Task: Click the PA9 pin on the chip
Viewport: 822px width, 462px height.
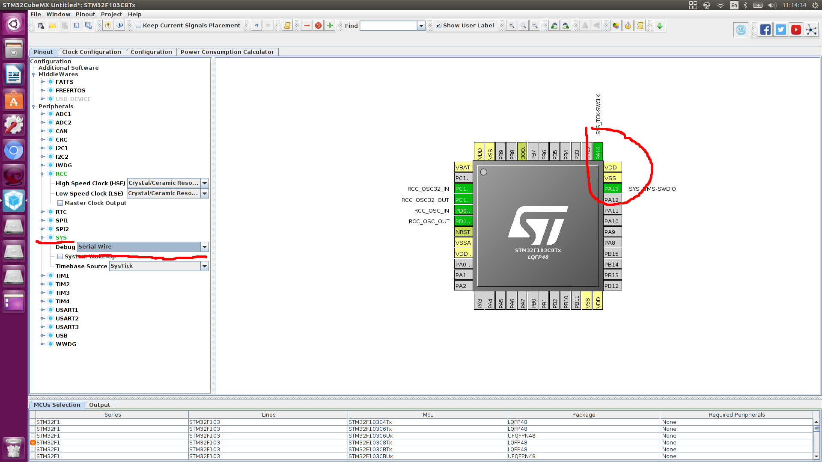Action: click(612, 232)
